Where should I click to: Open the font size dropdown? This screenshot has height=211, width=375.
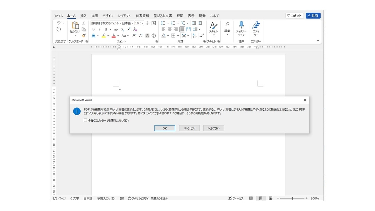pos(142,23)
